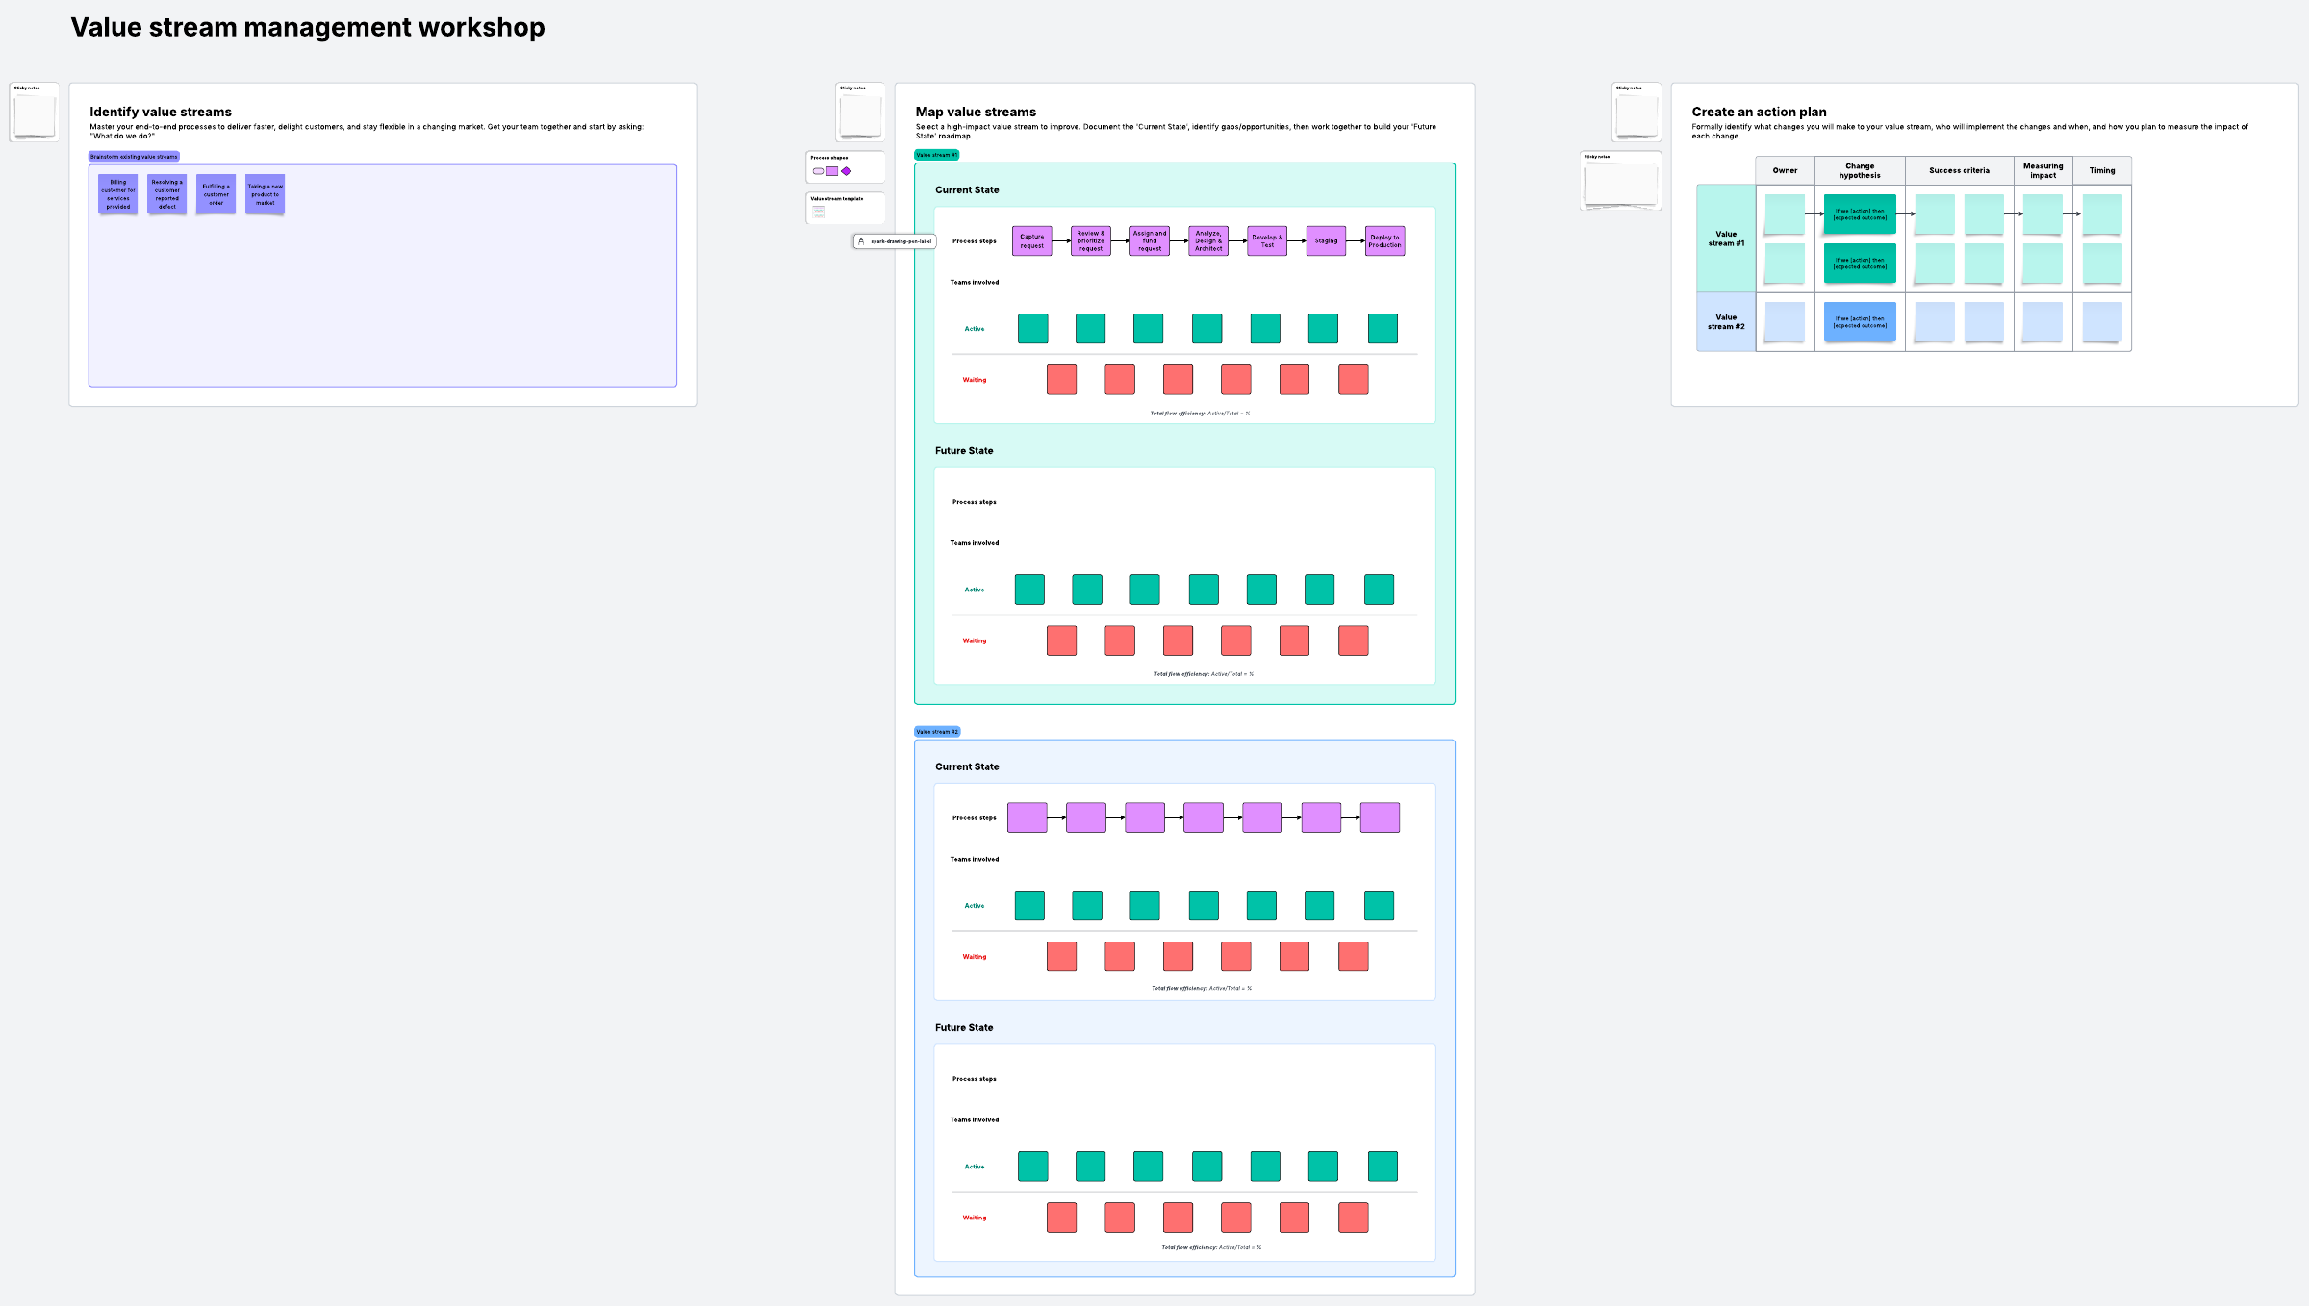Viewport: 2309px width, 1306px height.
Task: Click the 'Change hypothesis' column header
Action: (x=1859, y=170)
